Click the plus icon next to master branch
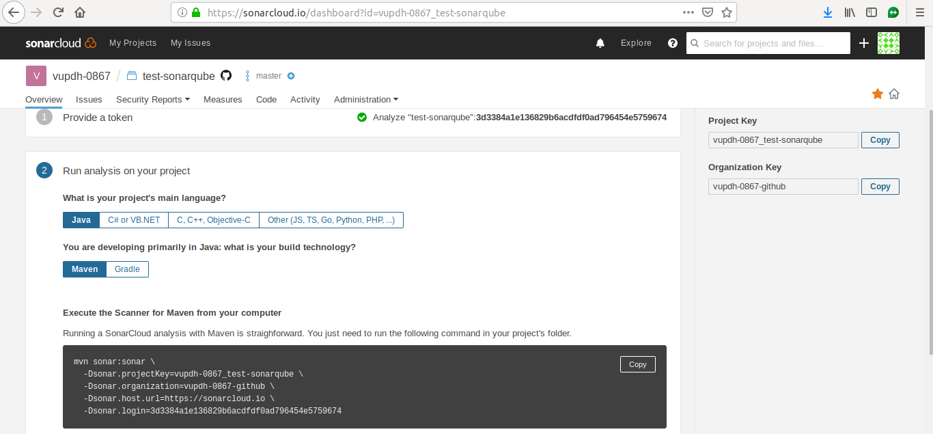Image resolution: width=933 pixels, height=434 pixels. click(291, 76)
